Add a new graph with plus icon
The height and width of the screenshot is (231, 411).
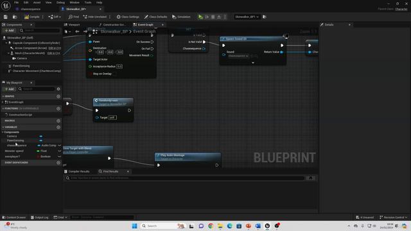click(x=58, y=96)
